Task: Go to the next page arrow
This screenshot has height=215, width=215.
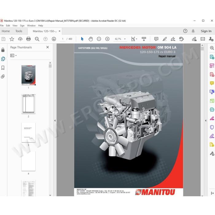Action: click(54, 39)
